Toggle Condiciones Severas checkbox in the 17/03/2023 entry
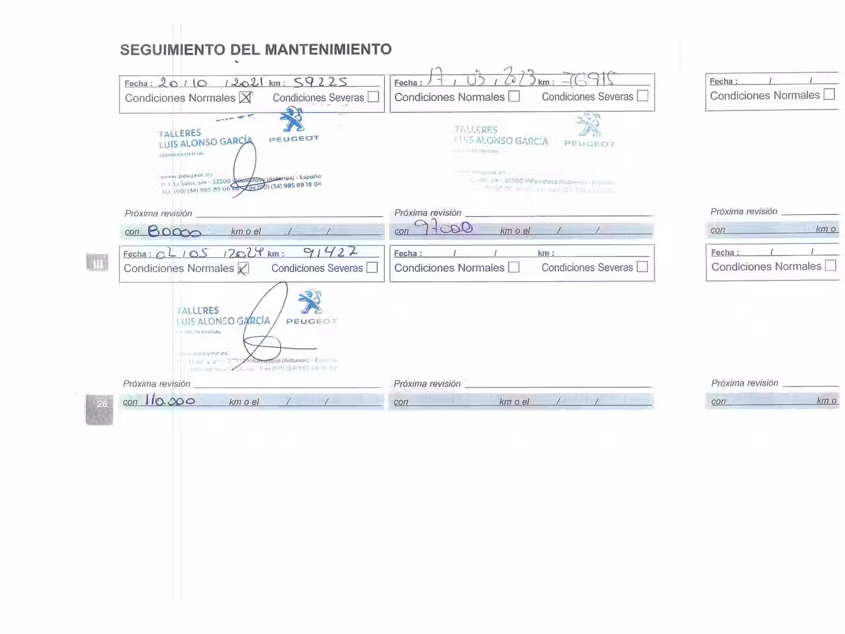This screenshot has height=634, width=845. [x=643, y=96]
